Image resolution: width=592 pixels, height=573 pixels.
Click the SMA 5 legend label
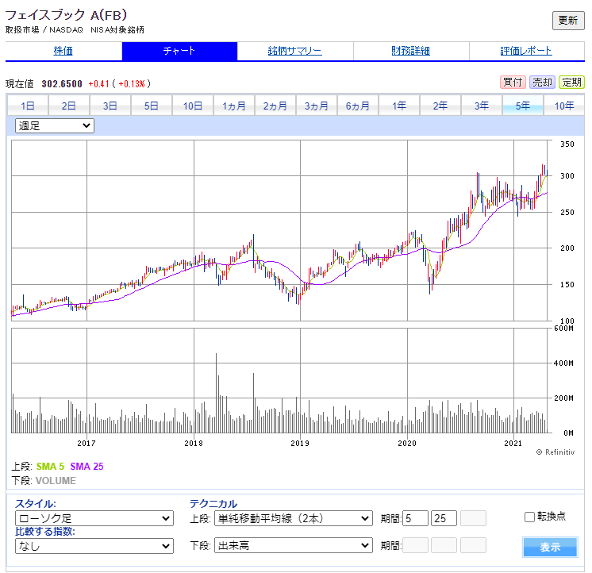[50, 467]
